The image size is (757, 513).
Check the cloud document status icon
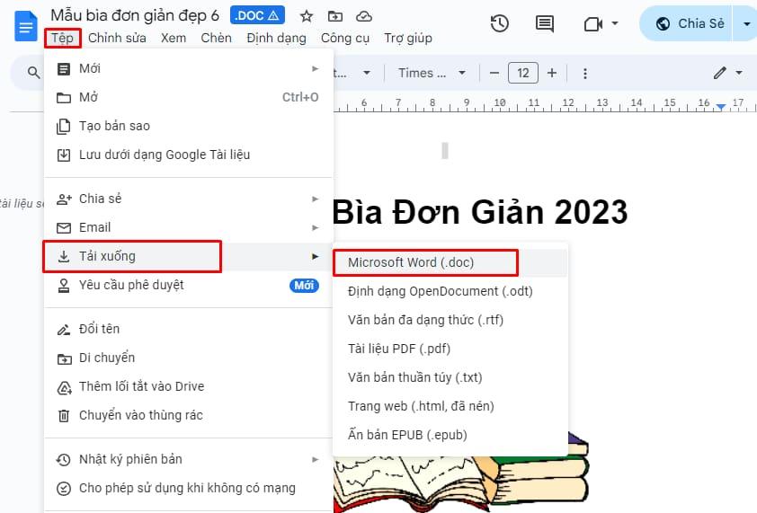point(363,16)
